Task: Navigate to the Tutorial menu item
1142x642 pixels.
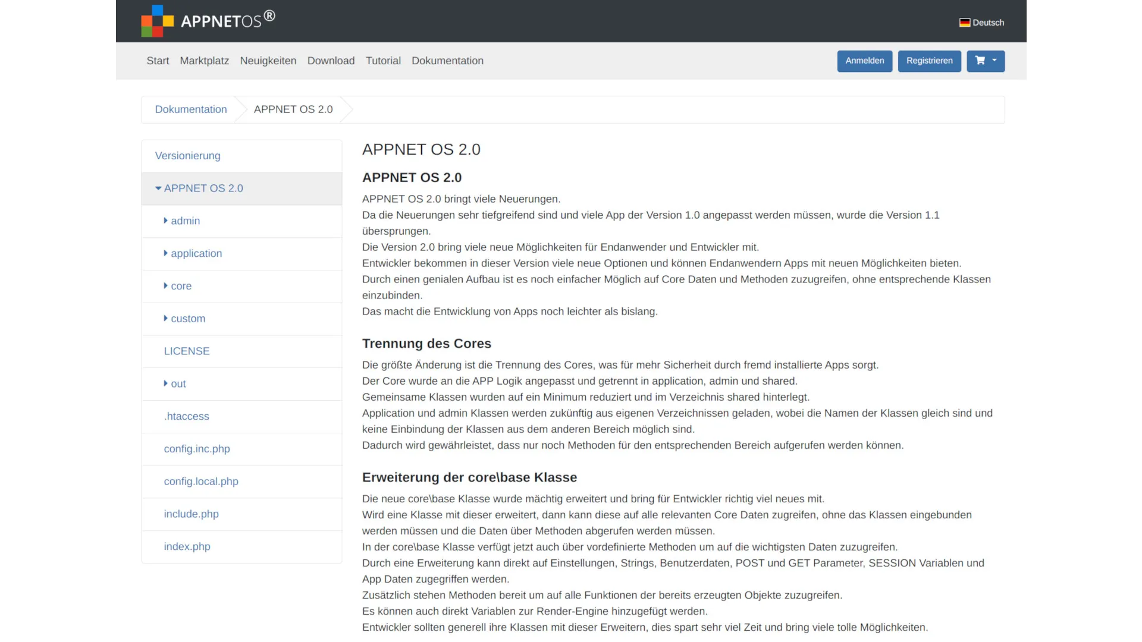Action: [383, 61]
